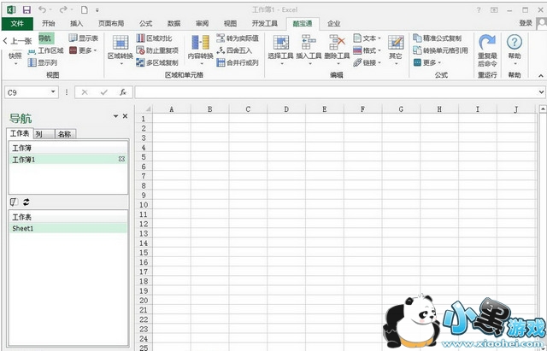Switch to the 公式 ribbon tab
The height and width of the screenshot is (351, 547).
click(145, 23)
